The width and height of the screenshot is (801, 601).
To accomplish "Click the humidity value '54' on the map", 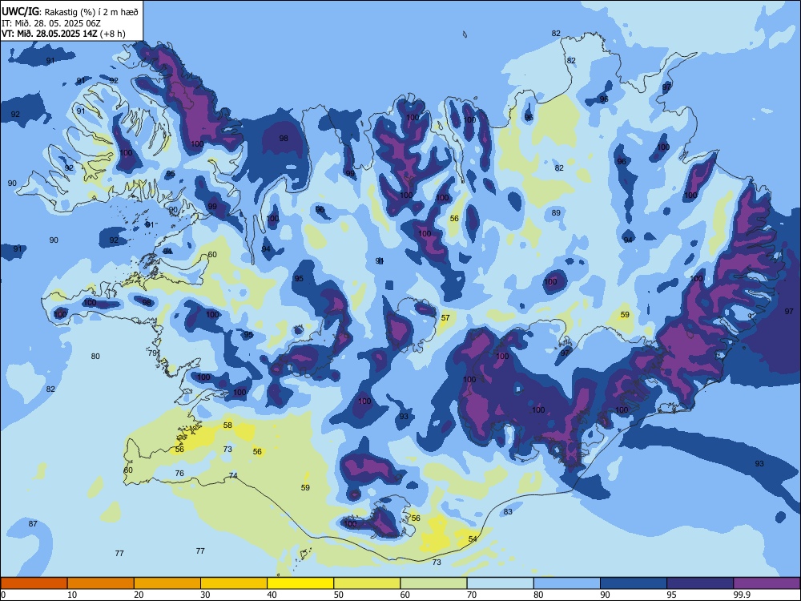I will pos(473,538).
